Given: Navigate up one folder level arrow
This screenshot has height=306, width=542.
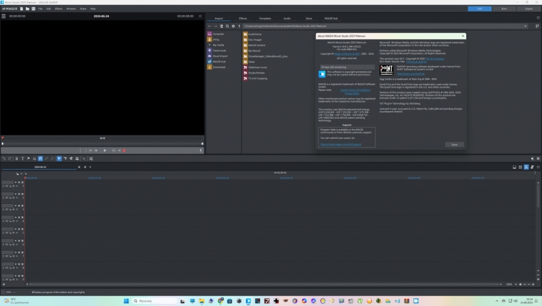Looking at the screenshot, I should point(239,26).
